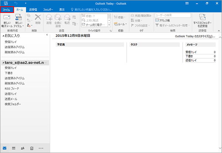
Task: Click the 新しい電子メール (New Email) icon
Action: click(7, 19)
